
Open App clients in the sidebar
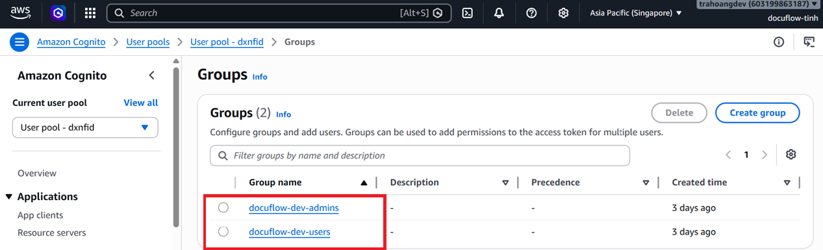tap(40, 215)
